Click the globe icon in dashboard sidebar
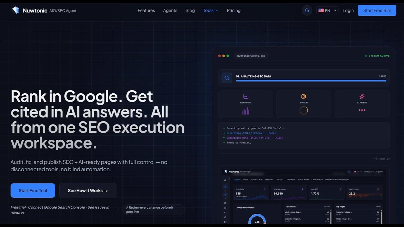 click(x=225, y=203)
